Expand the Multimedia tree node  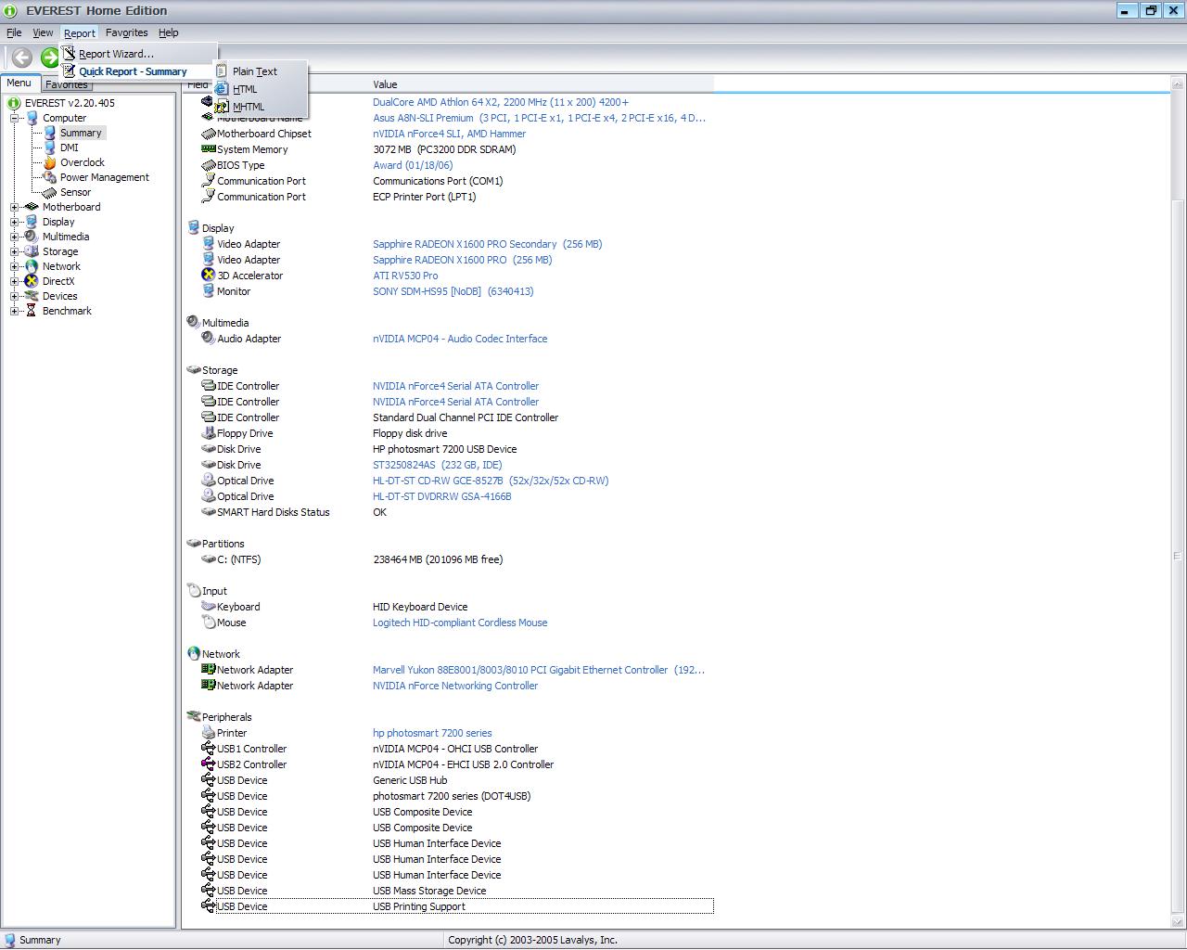click(15, 237)
